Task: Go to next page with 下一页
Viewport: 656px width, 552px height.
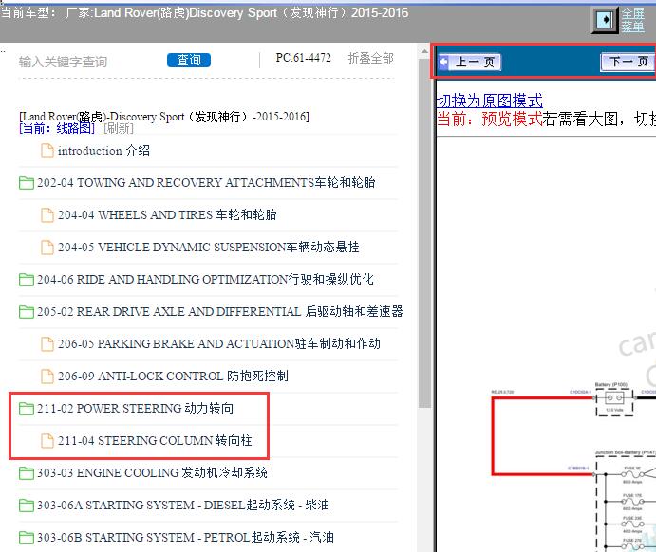Action: click(628, 63)
